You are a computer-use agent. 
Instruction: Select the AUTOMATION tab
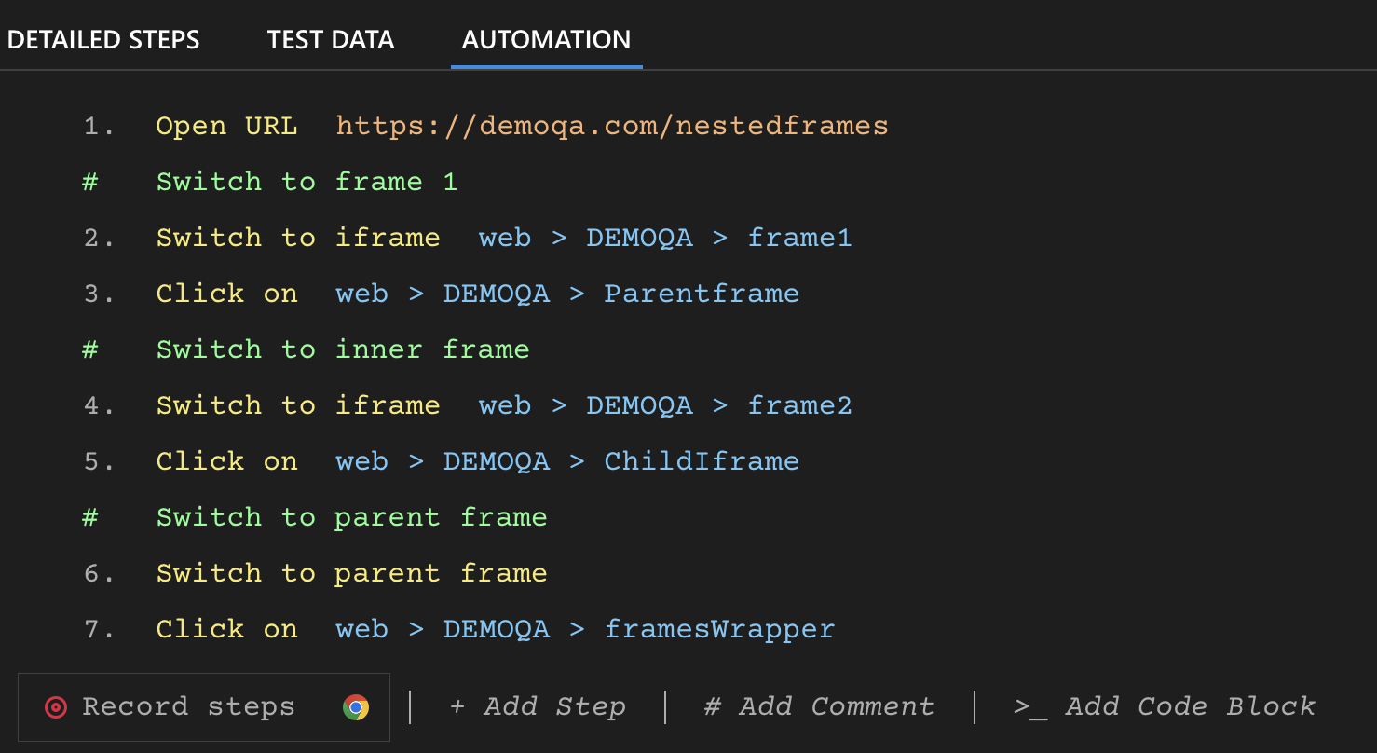point(546,39)
